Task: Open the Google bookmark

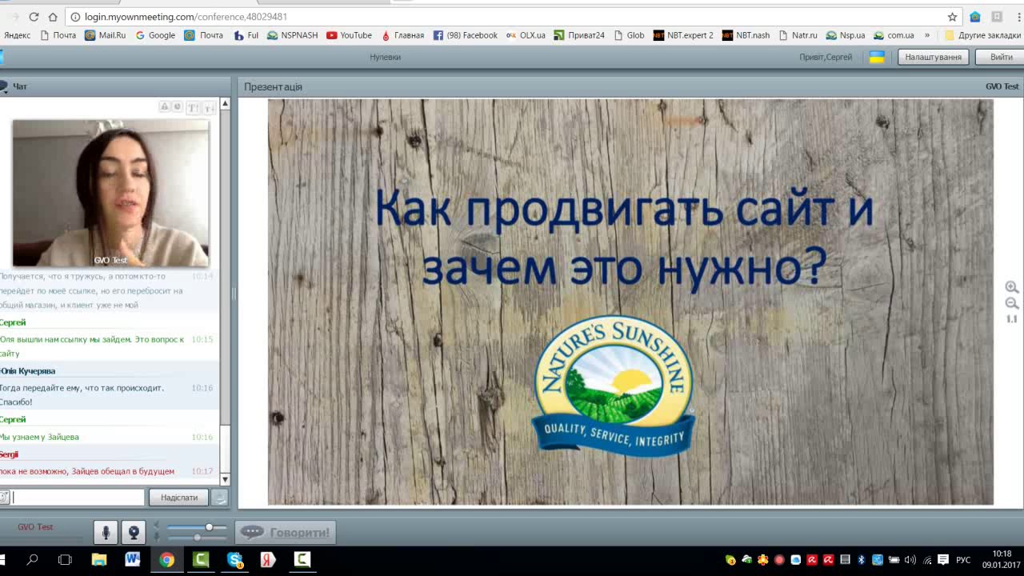Action: click(x=155, y=35)
